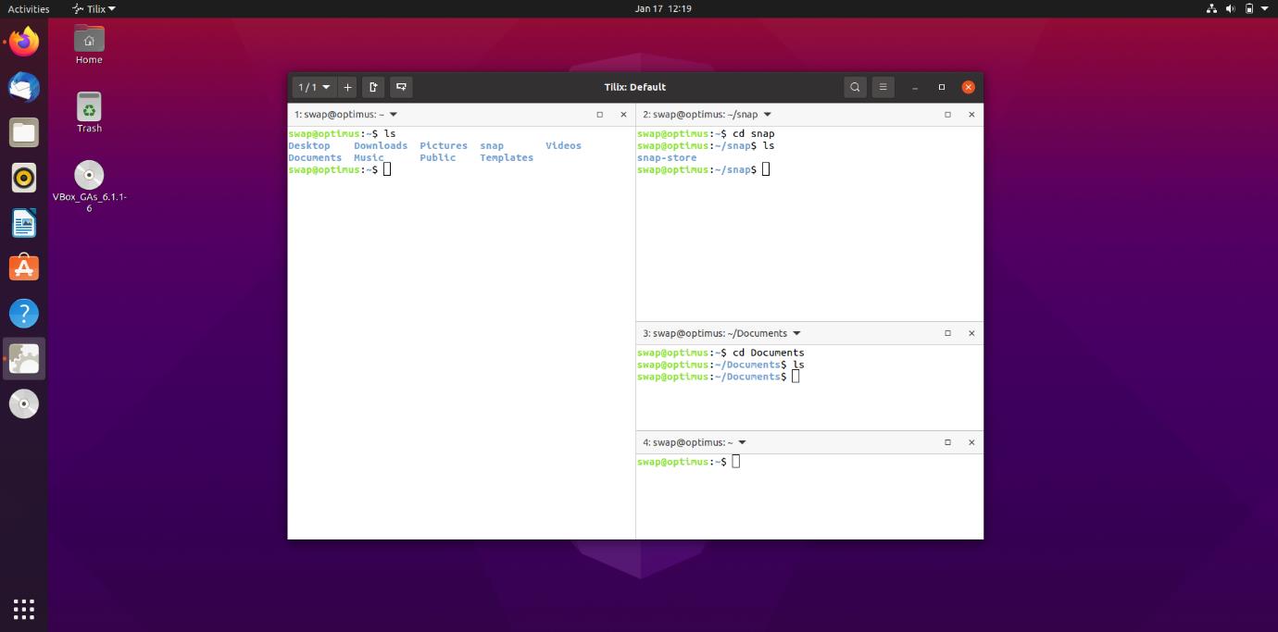Image resolution: width=1278 pixels, height=632 pixels.
Task: Select the VBox_GAs_6.1.1-6 disc desktop icon
Action: (89, 187)
